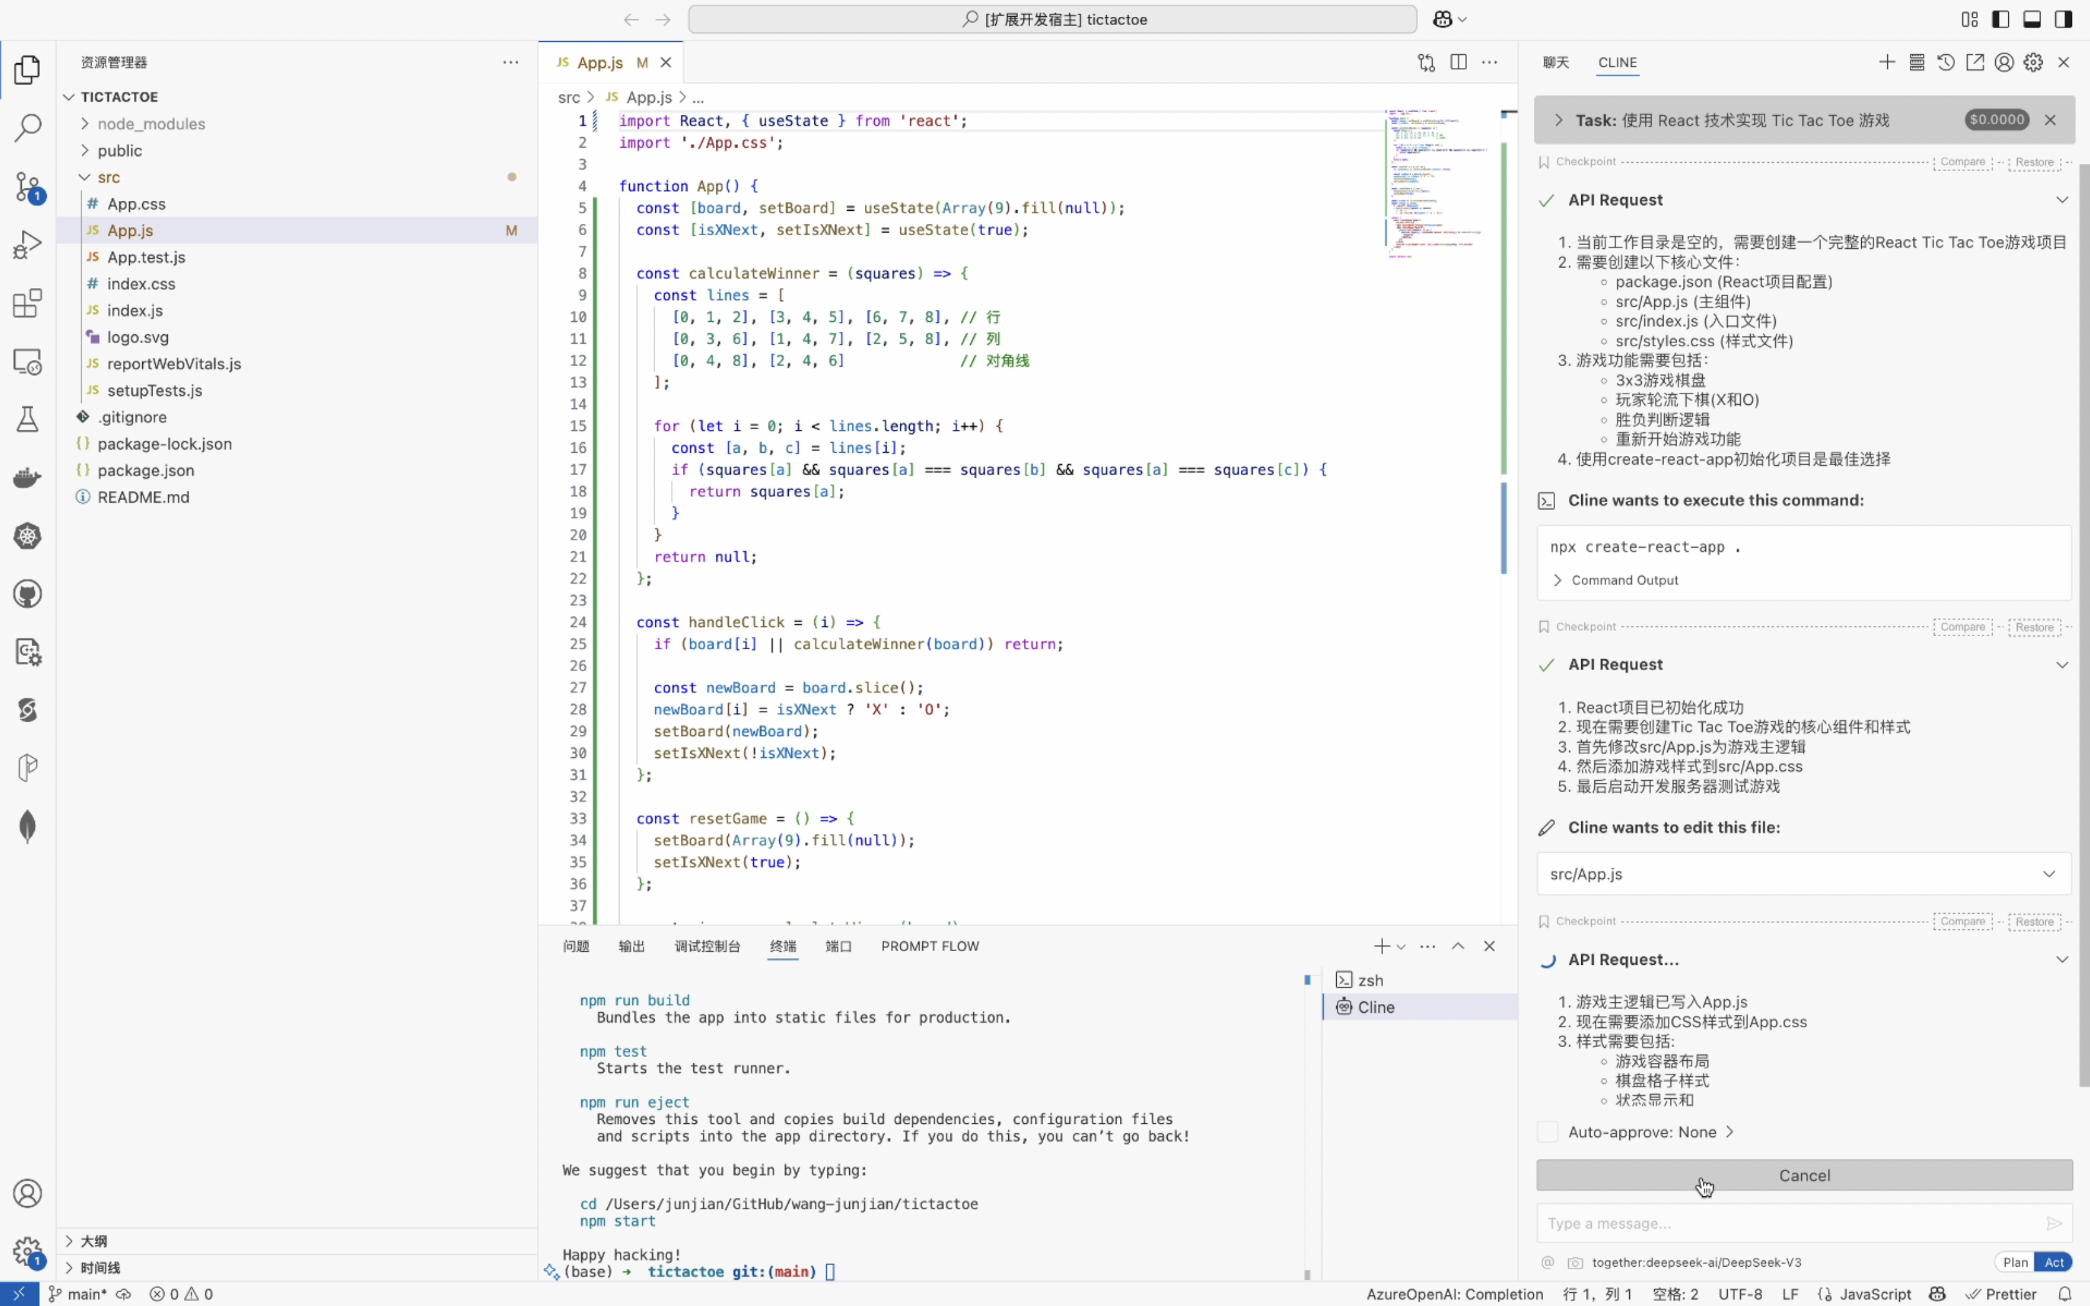Image resolution: width=2090 pixels, height=1306 pixels.
Task: Start a new Cline task with plus icon
Action: (1886, 62)
